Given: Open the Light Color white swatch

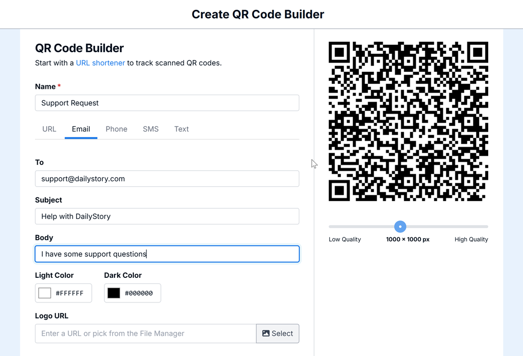Looking at the screenshot, I should point(45,293).
